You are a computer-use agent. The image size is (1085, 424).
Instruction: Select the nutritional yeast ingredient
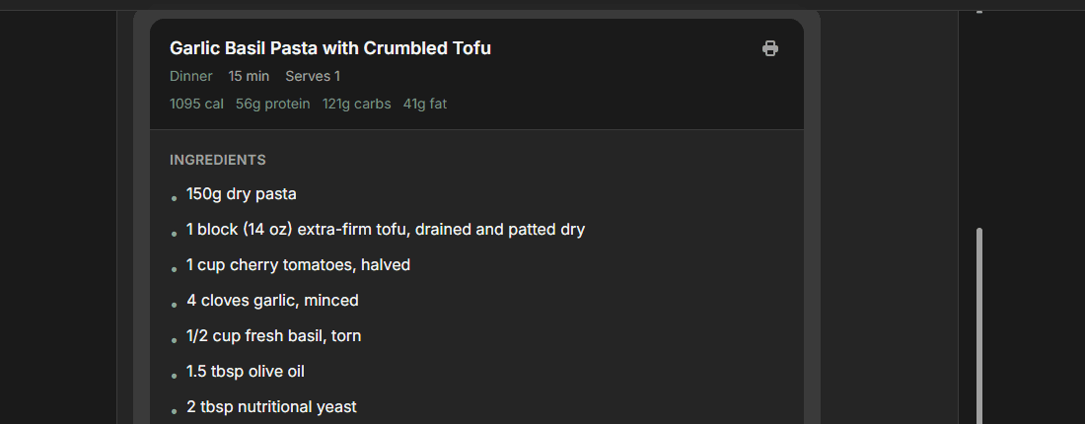point(271,407)
